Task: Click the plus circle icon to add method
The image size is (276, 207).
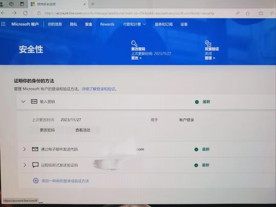Action: [x=36, y=181]
